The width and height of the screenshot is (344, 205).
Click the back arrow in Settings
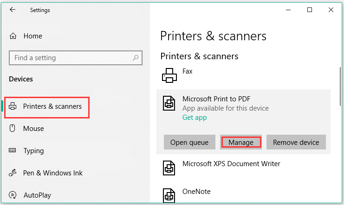pos(13,9)
